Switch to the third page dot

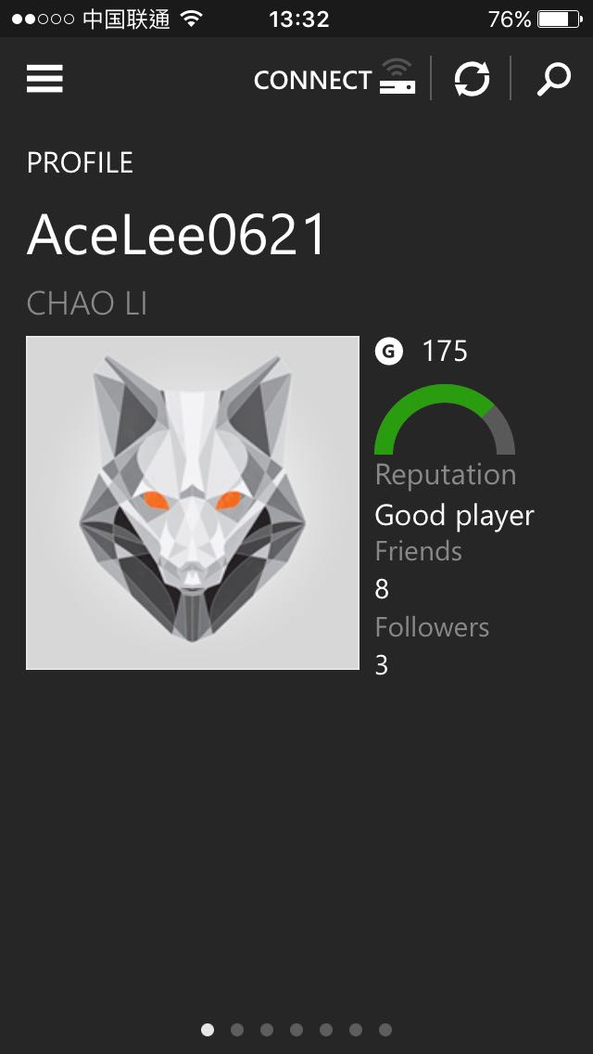(x=267, y=1030)
